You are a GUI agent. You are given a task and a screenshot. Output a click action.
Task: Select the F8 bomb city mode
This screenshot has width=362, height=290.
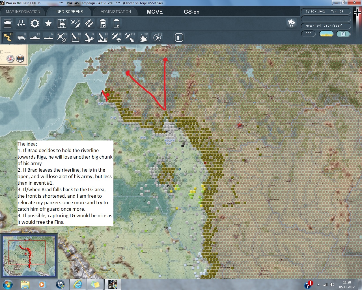click(x=103, y=37)
